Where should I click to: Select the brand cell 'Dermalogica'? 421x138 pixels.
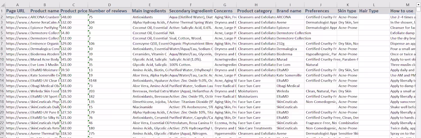point(290,49)
